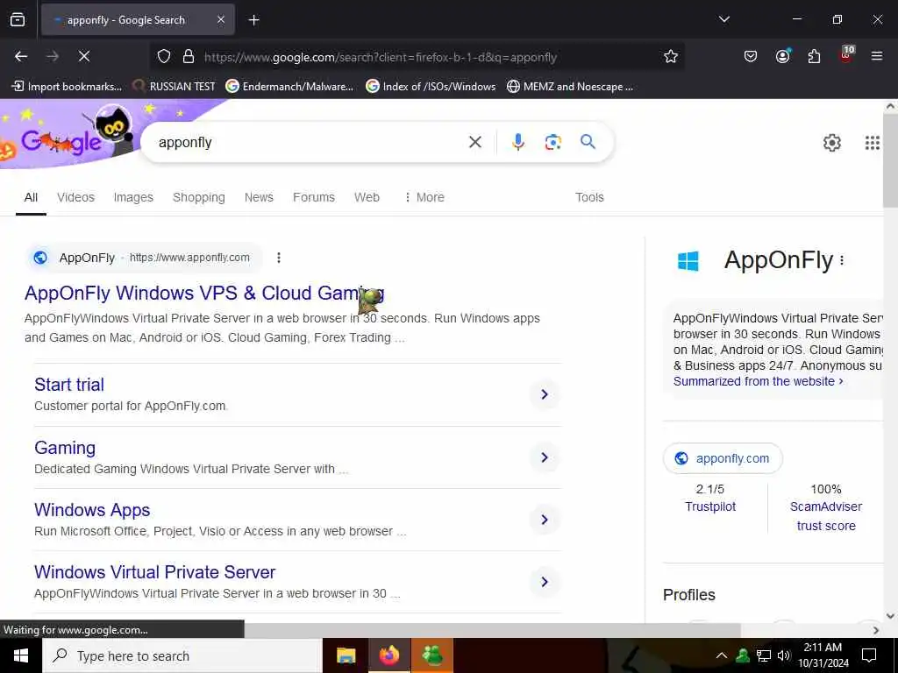Follow Summarized from the website link
Viewport: 898px width, 673px height.
758,381
